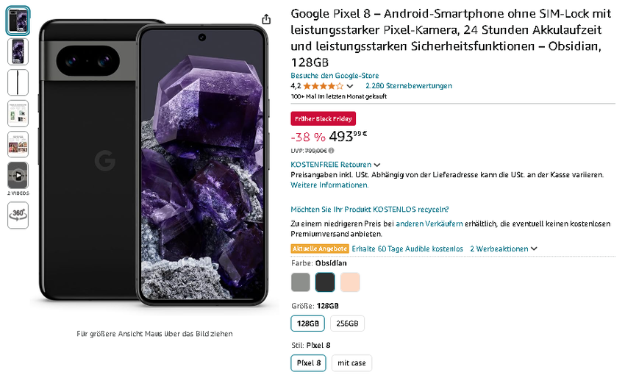
Task: Select the side-profile phone thumbnail
Action: [x=18, y=82]
